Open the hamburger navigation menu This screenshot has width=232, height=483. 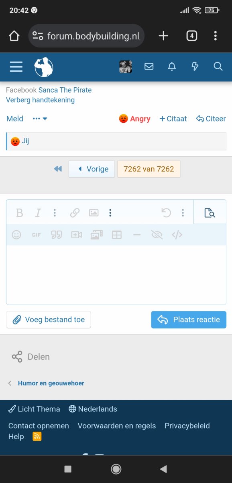click(16, 66)
